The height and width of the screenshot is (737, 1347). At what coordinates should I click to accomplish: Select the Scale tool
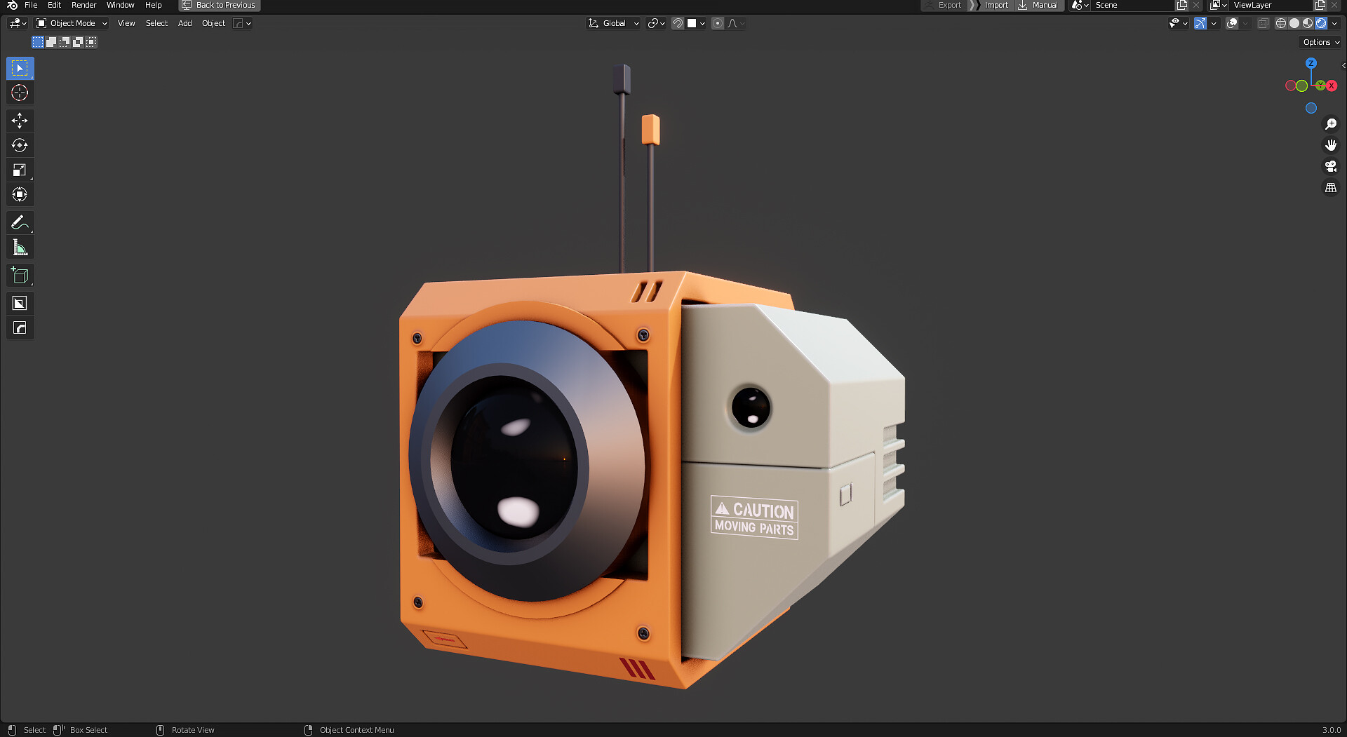(20, 170)
